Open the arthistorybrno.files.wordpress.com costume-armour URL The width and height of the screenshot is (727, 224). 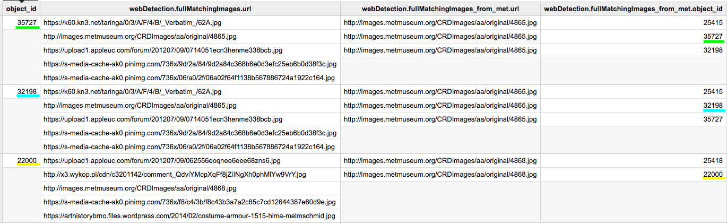pyautogui.click(x=189, y=216)
